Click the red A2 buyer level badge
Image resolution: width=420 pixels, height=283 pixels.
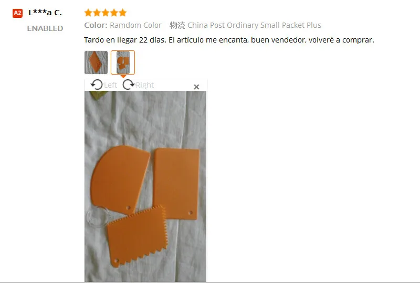(18, 13)
